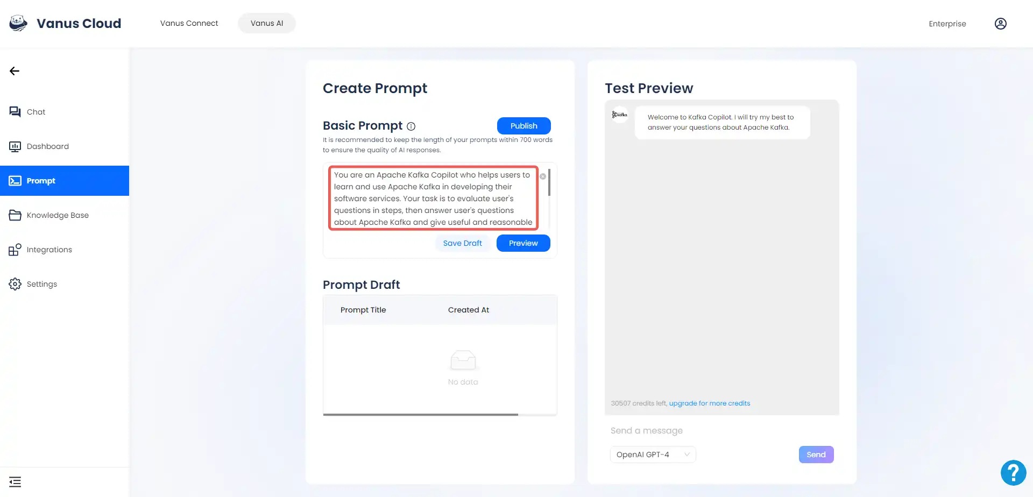1033x497 pixels.
Task: Switch to the Vanus Connect tab
Action: tap(189, 23)
